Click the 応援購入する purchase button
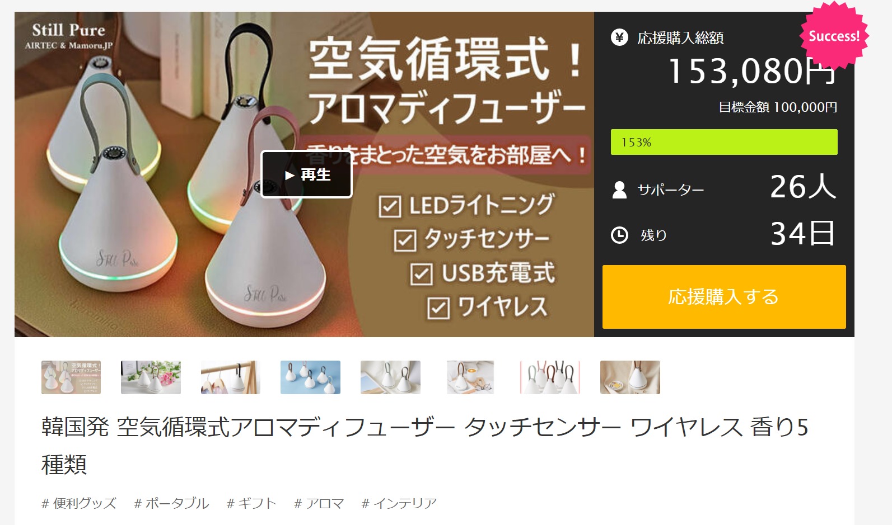The image size is (892, 525). tap(724, 296)
